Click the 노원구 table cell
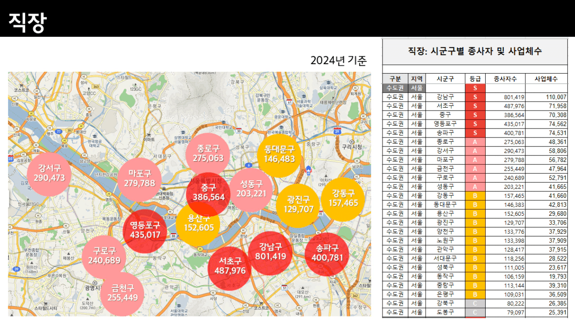The image size is (575, 323). [x=445, y=240]
